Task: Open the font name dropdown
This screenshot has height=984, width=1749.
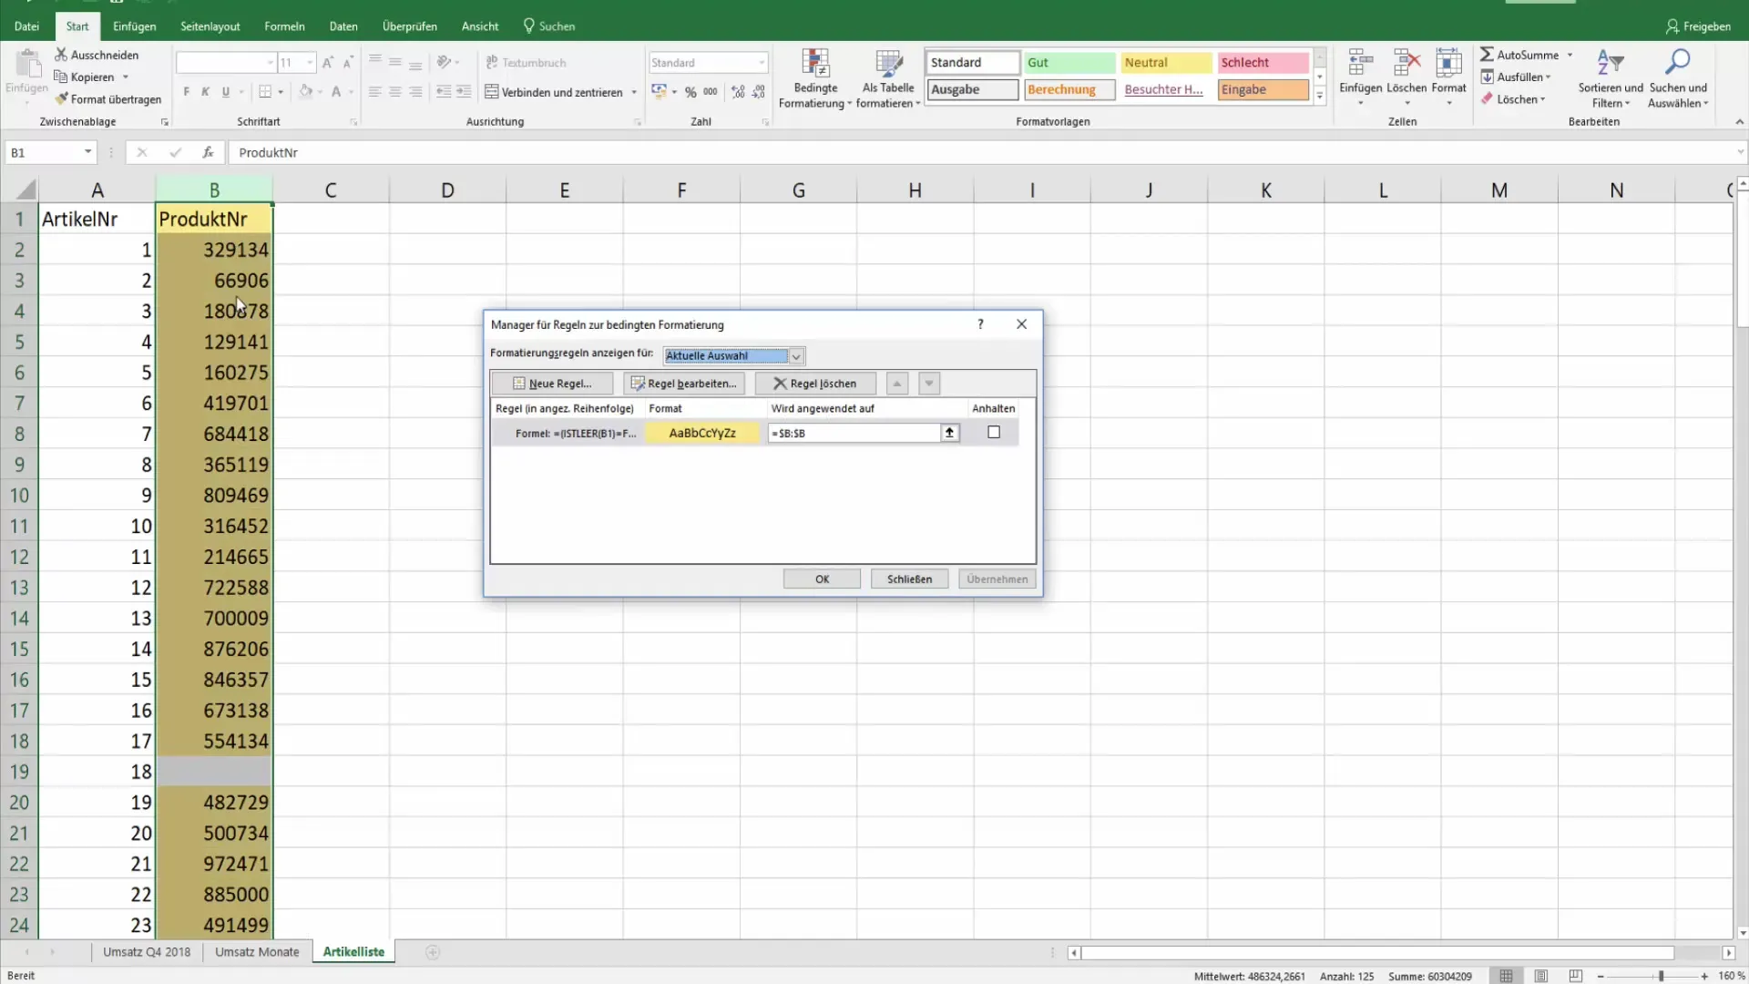Action: [271, 63]
